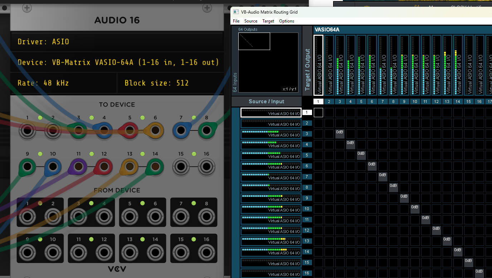
Task: Click the From Device port 12 jack
Action: 104,252
